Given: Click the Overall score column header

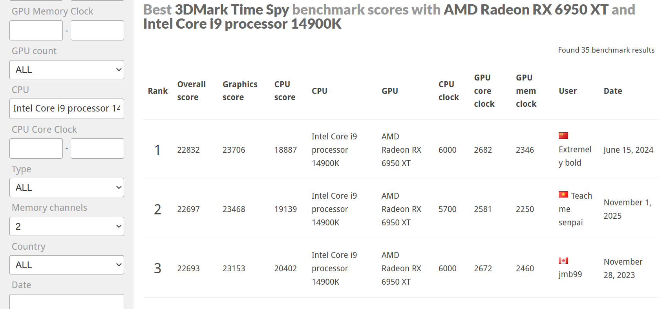Looking at the screenshot, I should point(191,91).
